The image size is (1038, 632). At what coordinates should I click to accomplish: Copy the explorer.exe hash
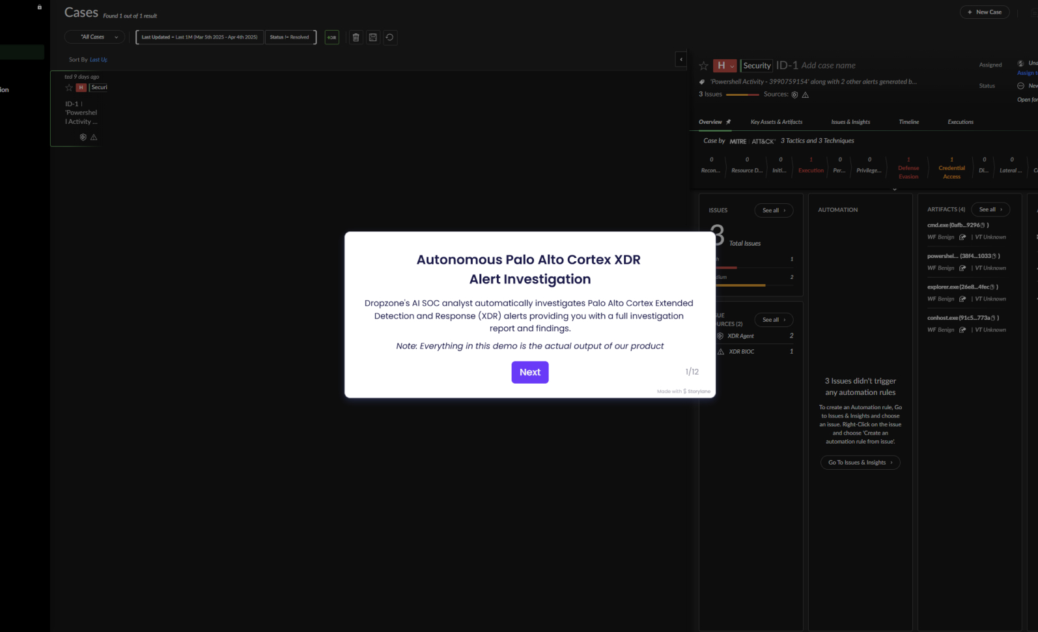tap(992, 287)
